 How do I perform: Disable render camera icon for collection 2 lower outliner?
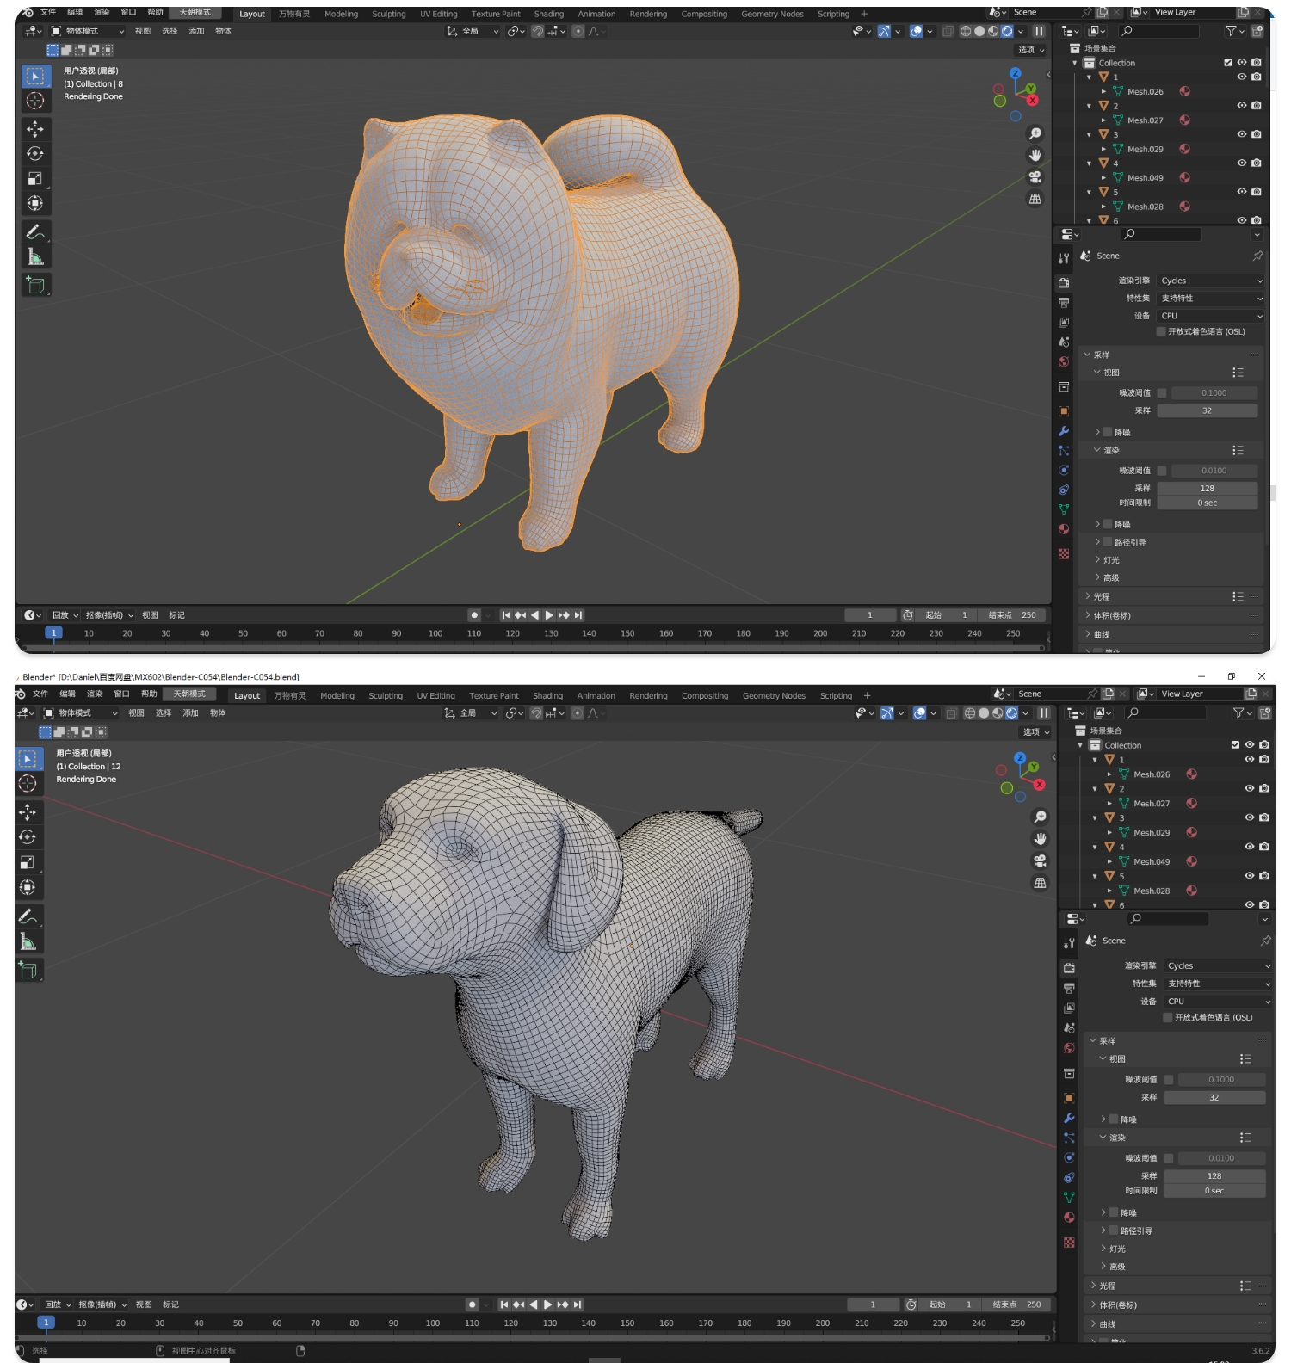click(1263, 788)
